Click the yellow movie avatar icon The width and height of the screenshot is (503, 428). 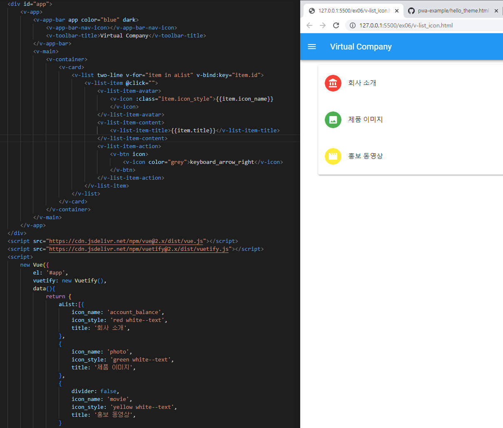coord(333,156)
